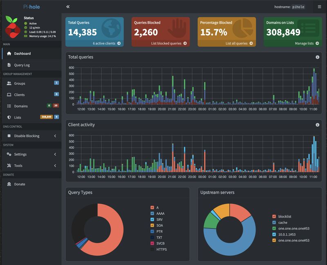Click the red 20 badge beside Domains
The height and width of the screenshot is (265, 327).
coord(56,106)
